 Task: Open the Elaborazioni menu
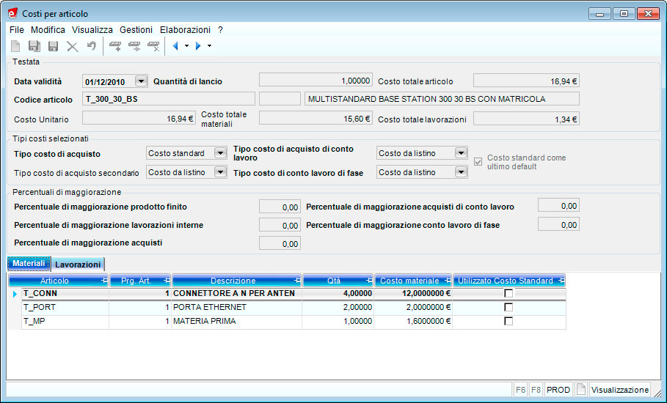coord(185,30)
